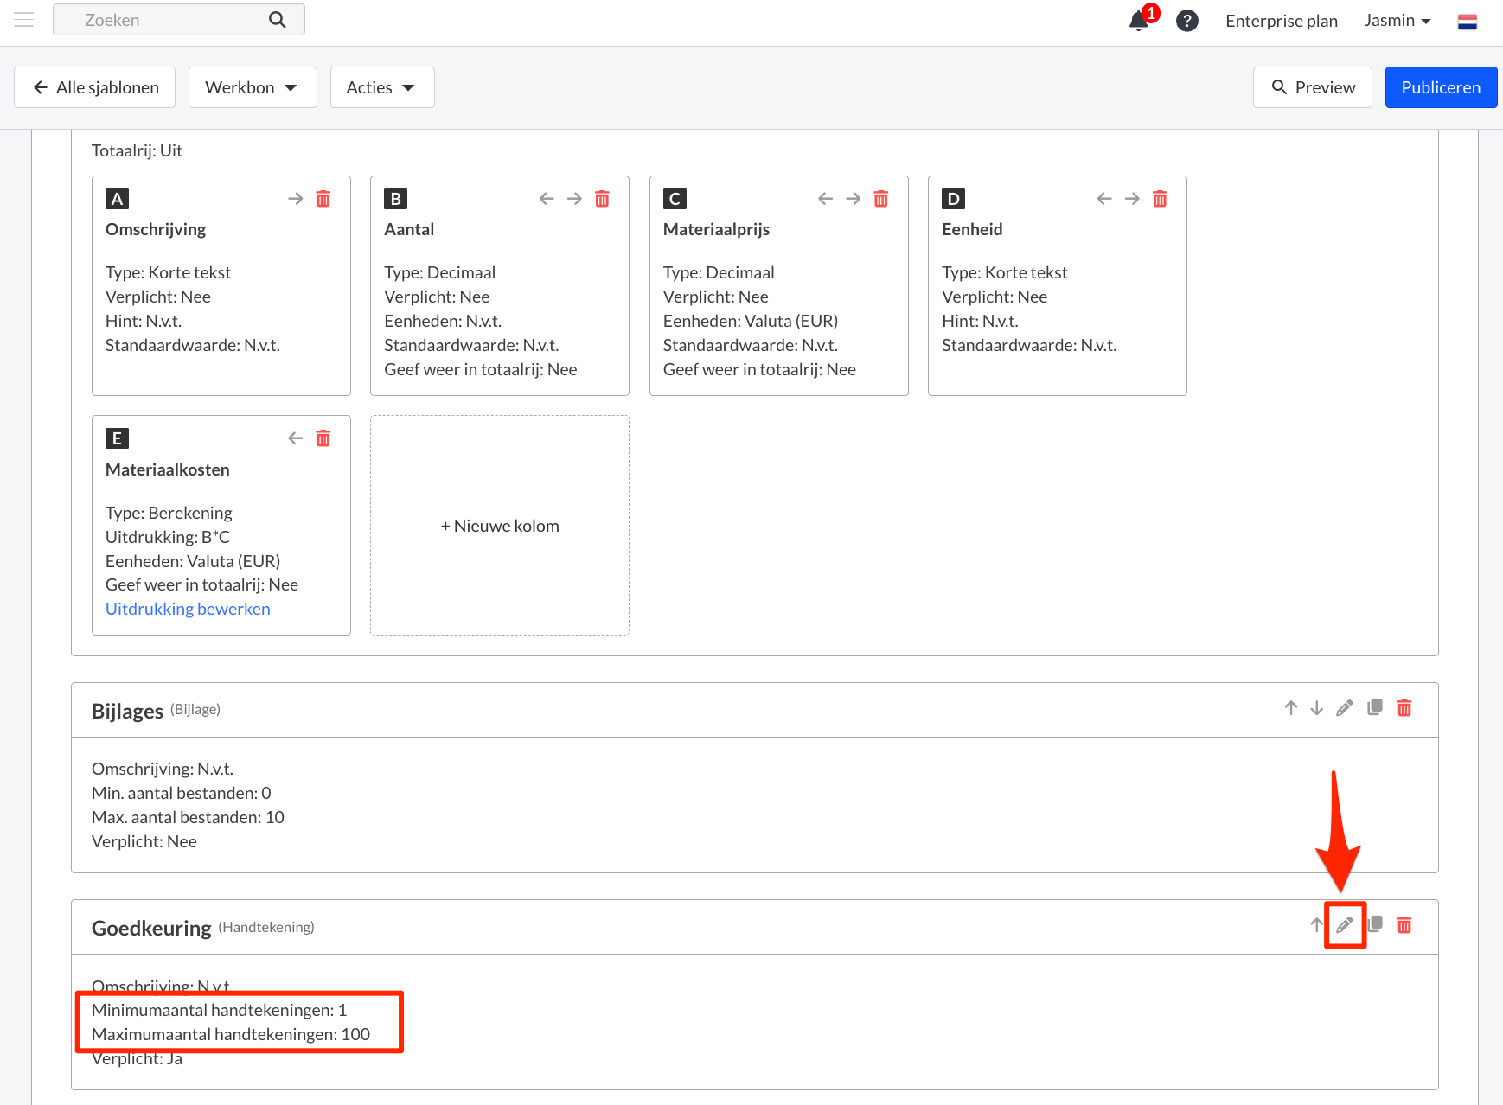The image size is (1503, 1105).
Task: Click 'Uitdrukking: B*C' text
Action: click(168, 537)
